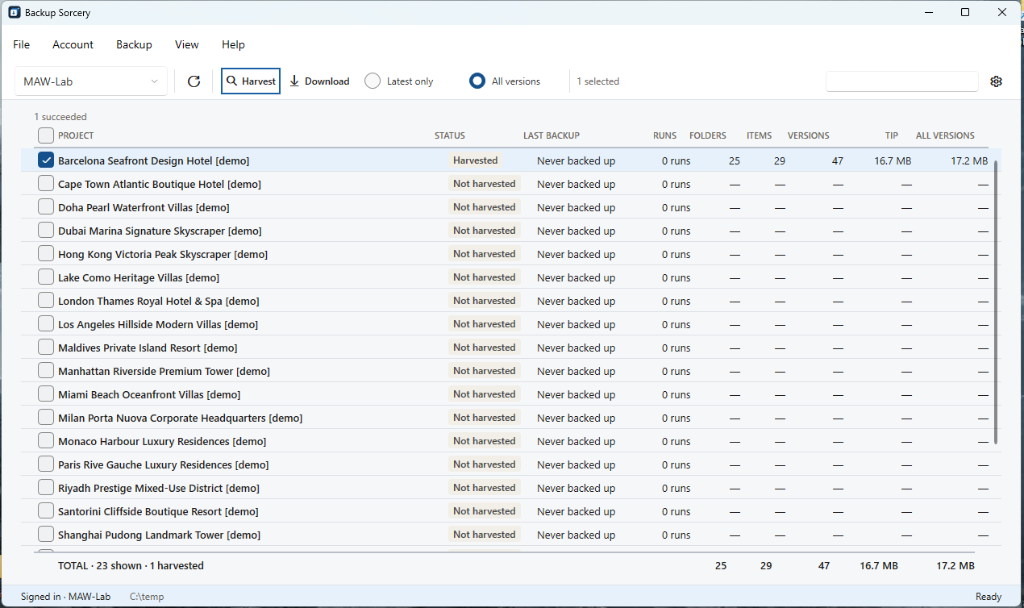Check the Manhattan Riverside Premium Tower checkbox
This screenshot has width=1024, height=608.
(46, 371)
